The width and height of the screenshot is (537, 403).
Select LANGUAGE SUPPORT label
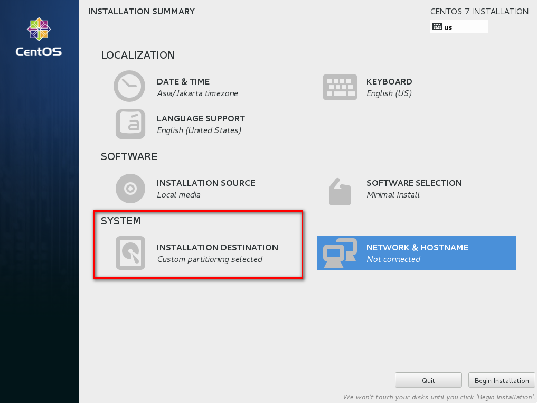[201, 118]
